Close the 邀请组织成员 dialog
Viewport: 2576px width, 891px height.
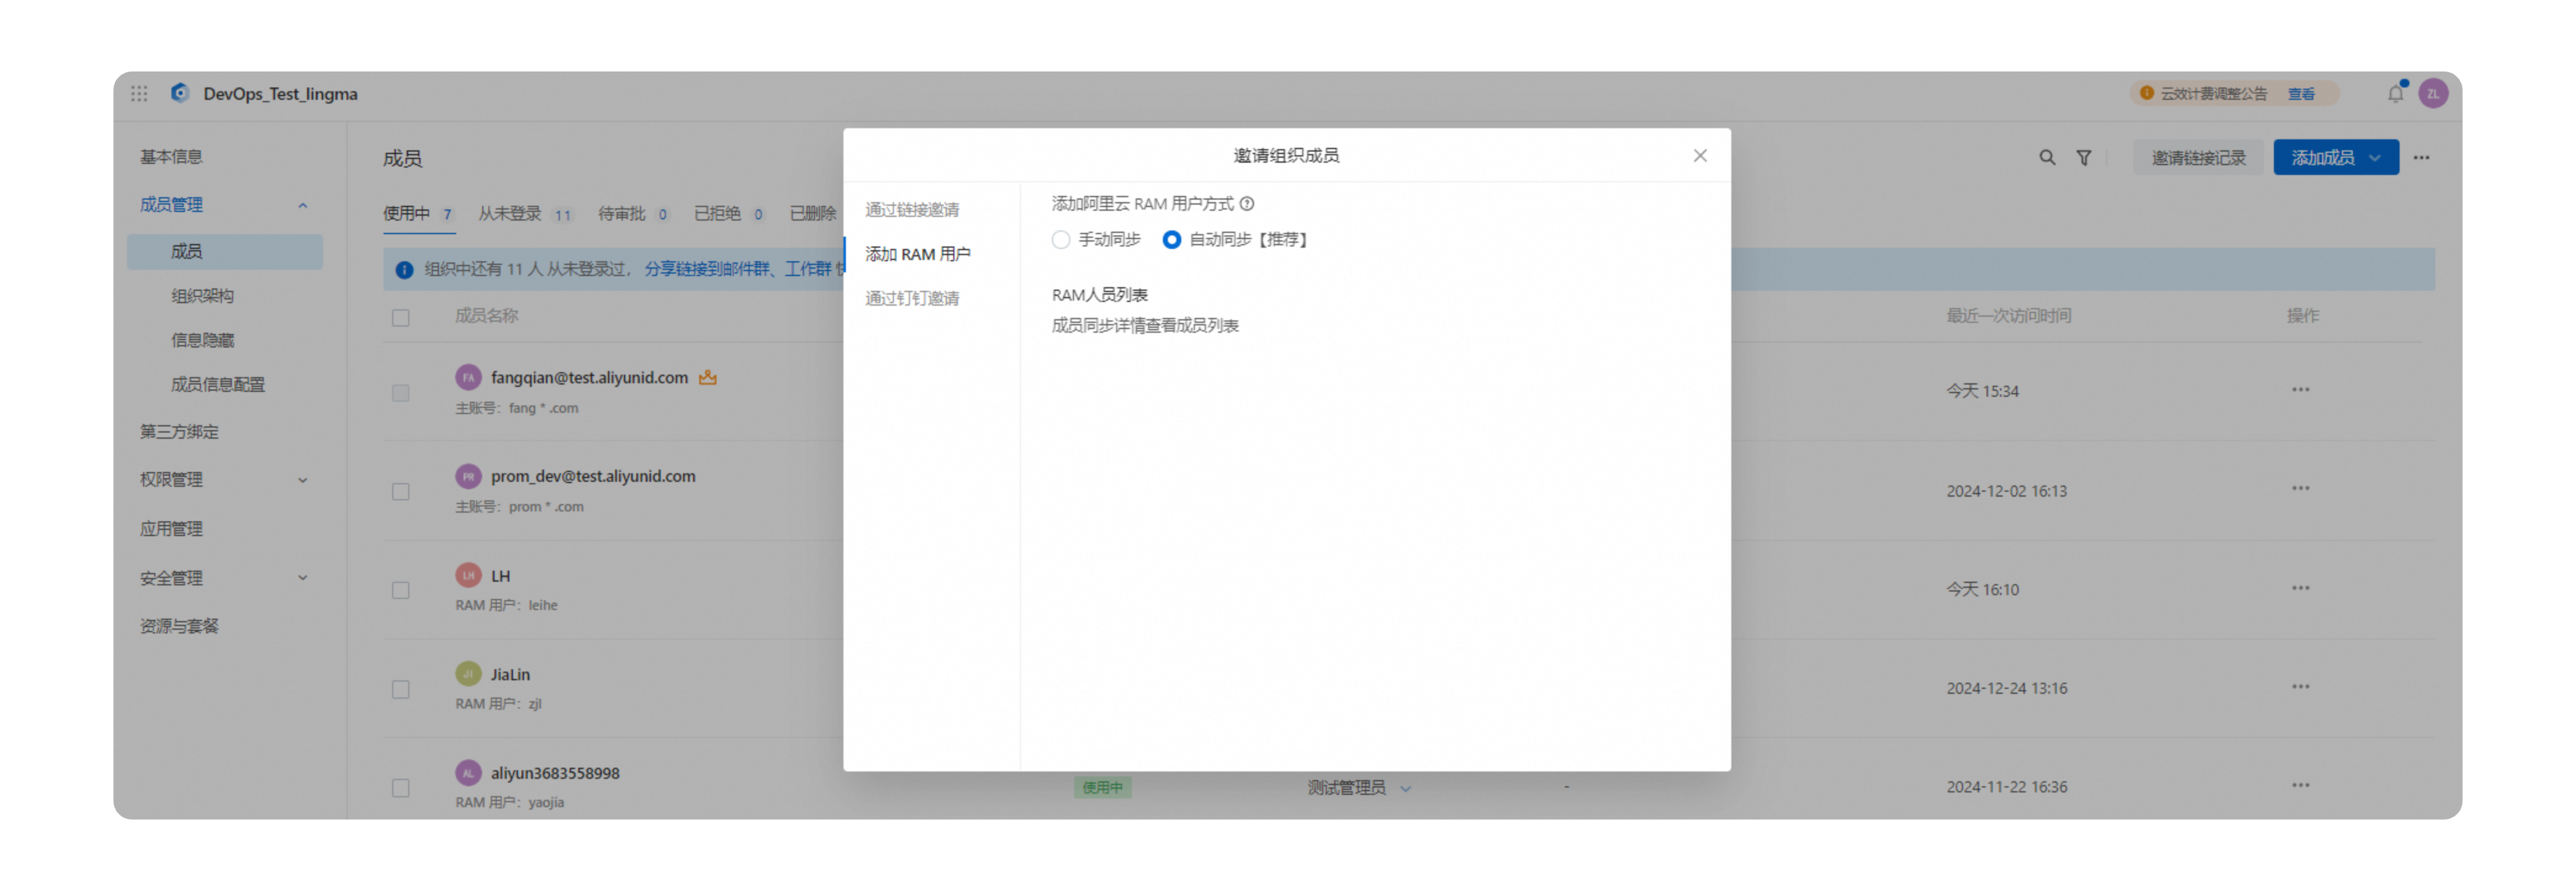pyautogui.click(x=1700, y=156)
